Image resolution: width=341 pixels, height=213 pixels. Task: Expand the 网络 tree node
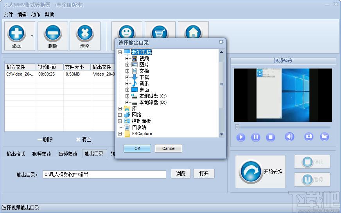(120, 115)
